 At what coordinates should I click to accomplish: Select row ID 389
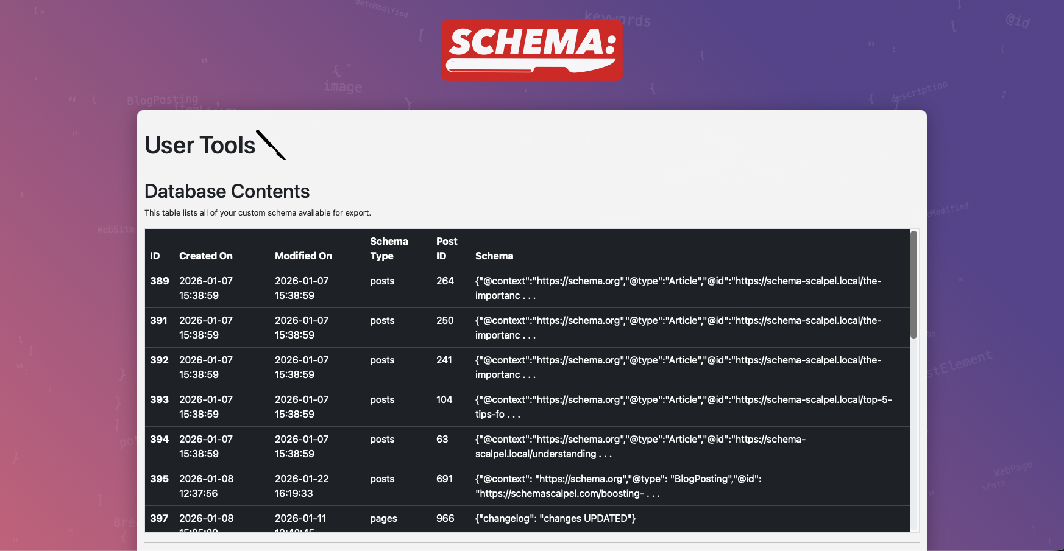[x=159, y=281]
